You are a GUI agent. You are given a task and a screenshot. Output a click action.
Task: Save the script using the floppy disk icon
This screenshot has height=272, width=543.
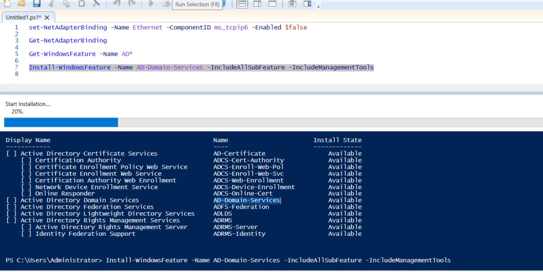pyautogui.click(x=37, y=4)
